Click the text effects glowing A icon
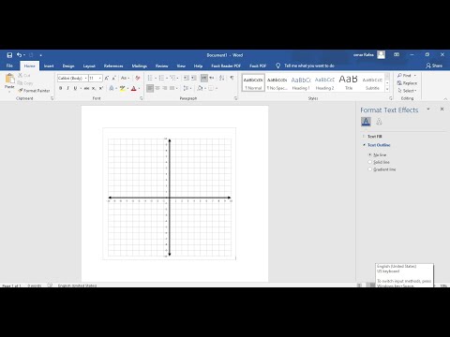The width and height of the screenshot is (450, 337). click(x=112, y=88)
